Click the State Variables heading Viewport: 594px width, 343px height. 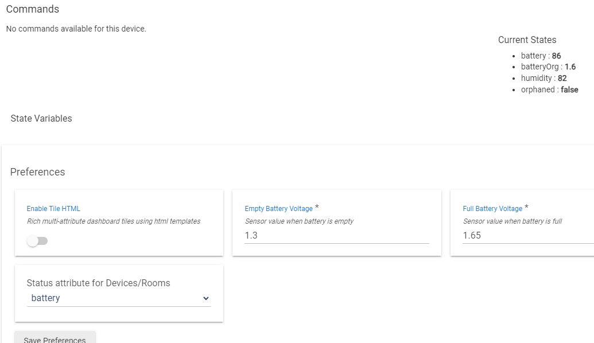tap(41, 119)
